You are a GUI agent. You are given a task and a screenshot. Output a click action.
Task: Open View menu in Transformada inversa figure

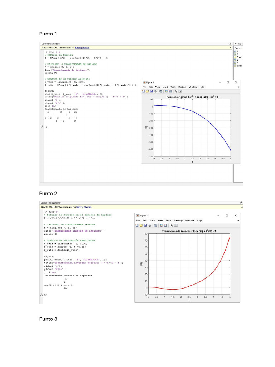(x=152, y=220)
